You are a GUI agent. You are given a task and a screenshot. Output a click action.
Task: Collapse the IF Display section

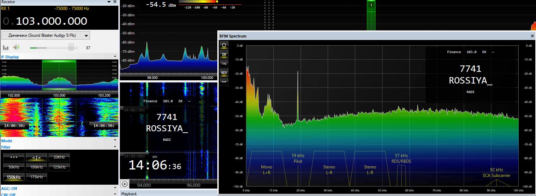click(x=115, y=57)
